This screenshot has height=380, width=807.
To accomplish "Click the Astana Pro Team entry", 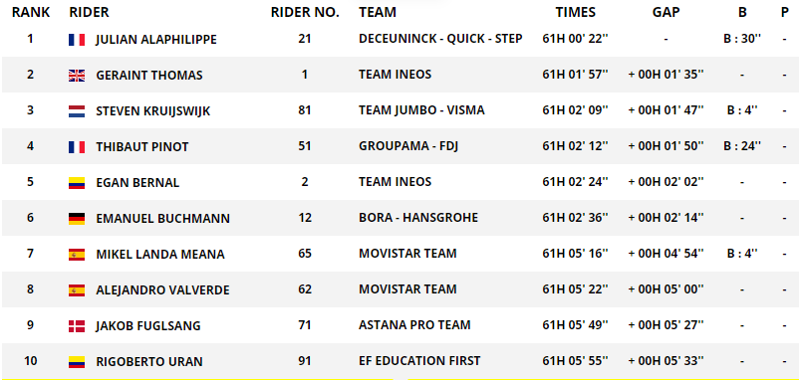I will click(x=414, y=325).
